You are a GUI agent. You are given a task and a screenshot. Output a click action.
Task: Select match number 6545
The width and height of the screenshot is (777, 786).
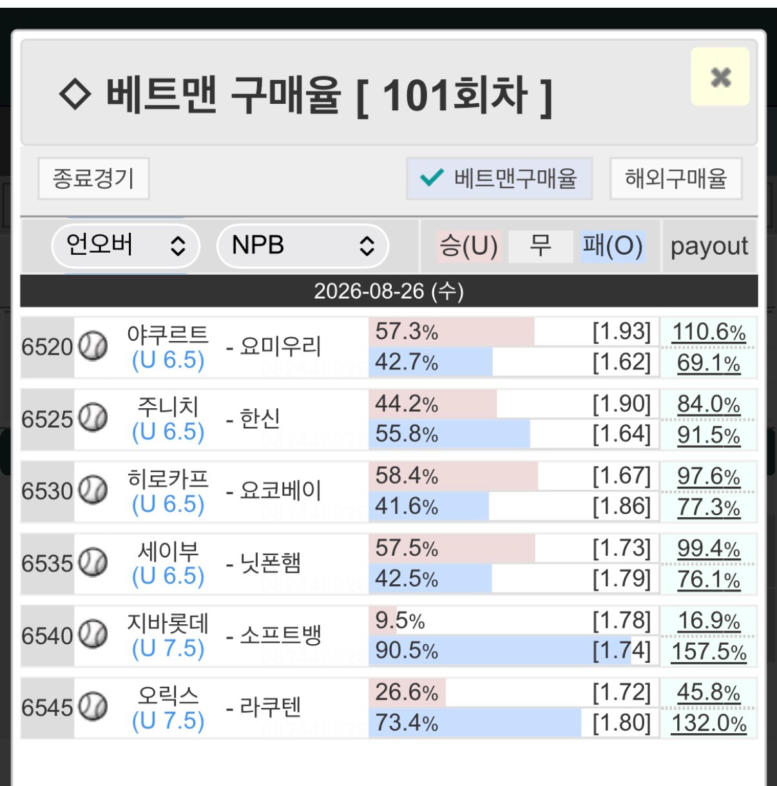(47, 707)
